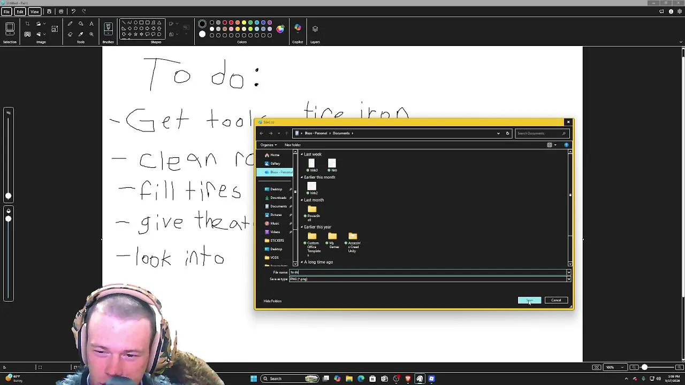Open the Recent locations dropdown in Save dialog

(278, 133)
